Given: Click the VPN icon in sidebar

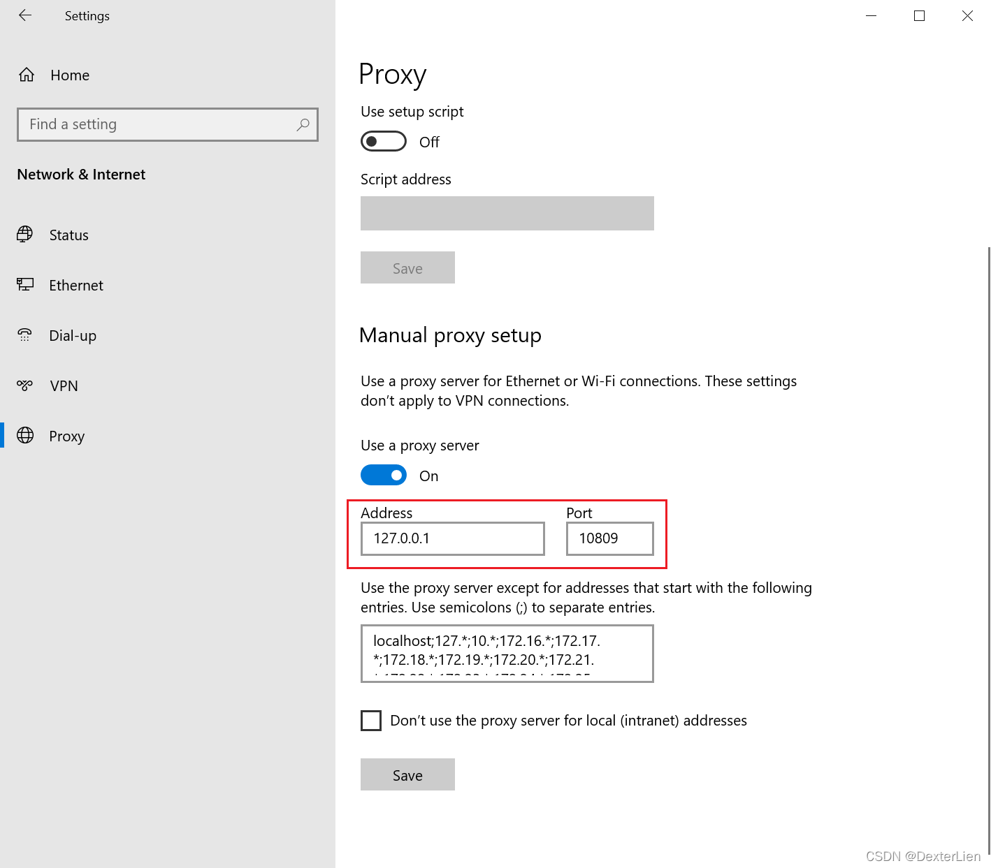Looking at the screenshot, I should coord(24,385).
